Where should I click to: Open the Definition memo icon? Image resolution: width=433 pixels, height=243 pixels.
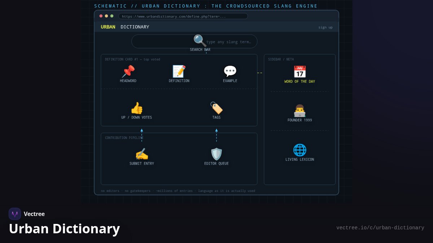click(179, 71)
